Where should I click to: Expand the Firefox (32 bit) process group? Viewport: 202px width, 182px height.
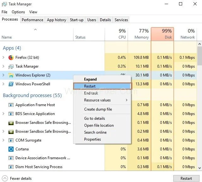[x=3, y=58]
